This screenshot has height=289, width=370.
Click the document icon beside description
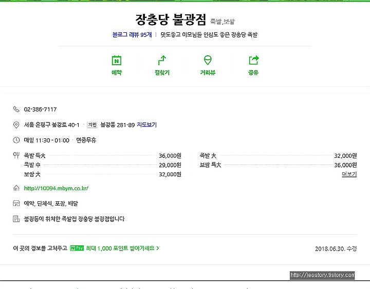pos(16,219)
